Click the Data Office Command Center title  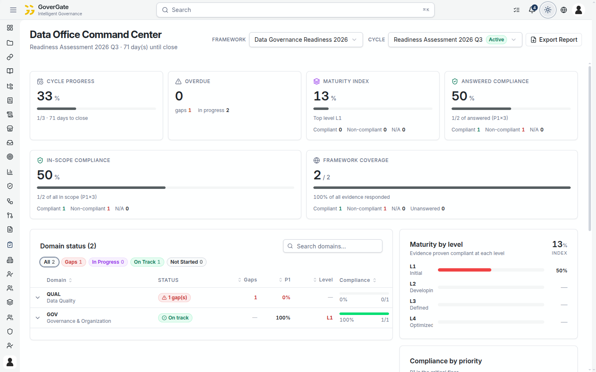point(96,35)
